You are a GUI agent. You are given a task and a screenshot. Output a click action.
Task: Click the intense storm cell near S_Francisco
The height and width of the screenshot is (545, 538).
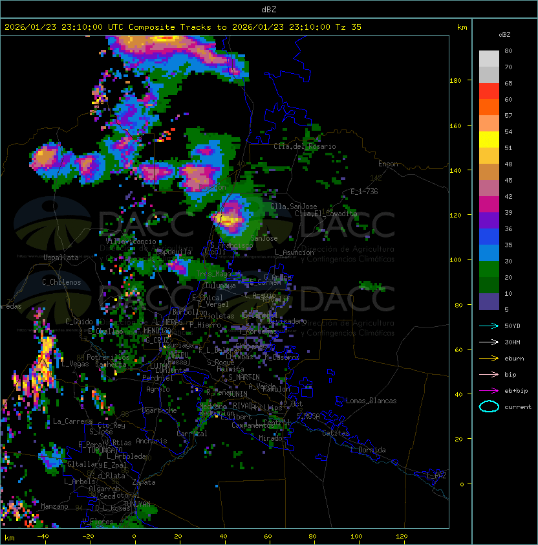coord(231,218)
